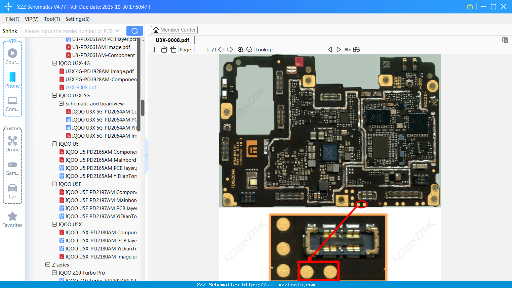Click the Lookup text input field

pyautogui.click(x=300, y=50)
